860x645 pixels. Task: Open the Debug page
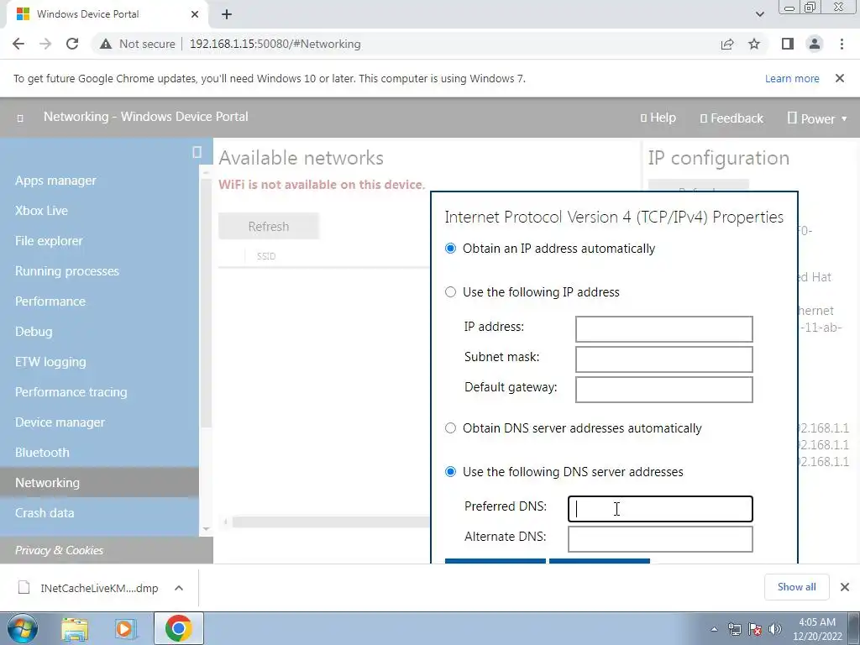coord(34,331)
